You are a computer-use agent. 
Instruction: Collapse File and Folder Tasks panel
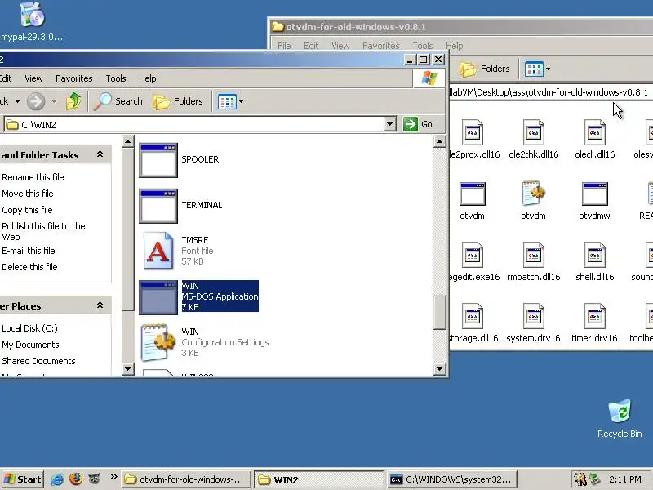coord(100,154)
